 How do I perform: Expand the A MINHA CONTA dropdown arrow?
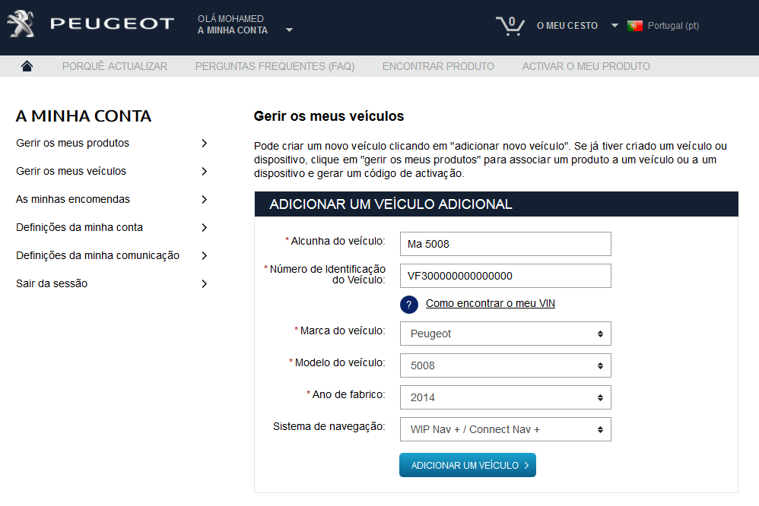[289, 30]
